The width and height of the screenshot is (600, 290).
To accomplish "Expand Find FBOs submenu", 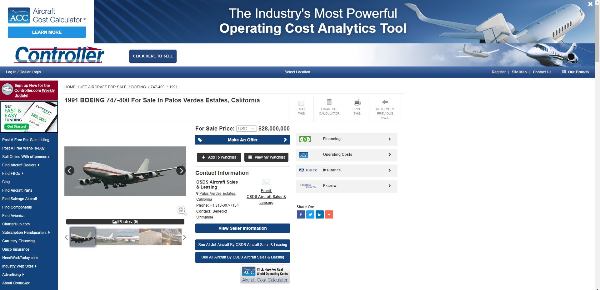I will [22, 174].
